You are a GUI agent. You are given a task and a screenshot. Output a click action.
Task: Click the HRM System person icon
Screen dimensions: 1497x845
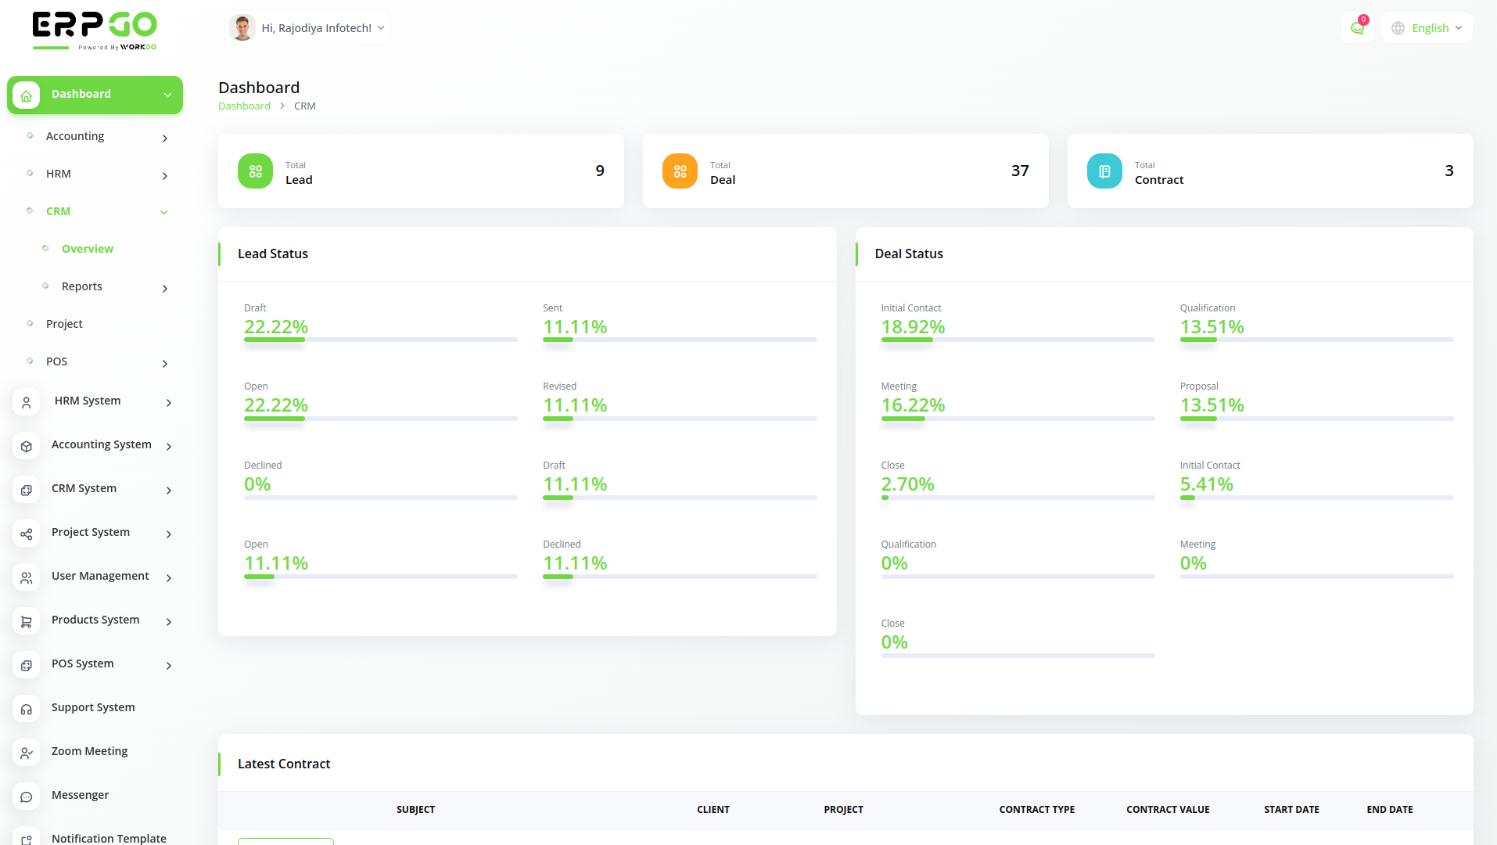(27, 402)
